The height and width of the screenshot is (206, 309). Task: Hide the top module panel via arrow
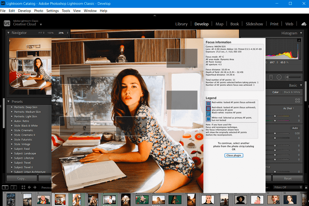[155, 15]
